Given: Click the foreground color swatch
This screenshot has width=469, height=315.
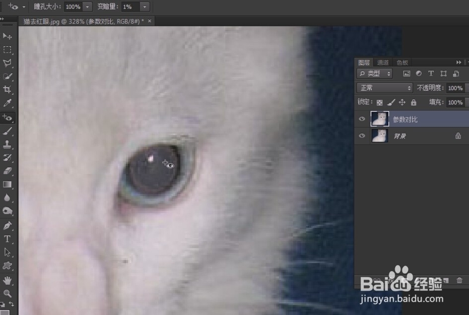Looking at the screenshot, I should 4,313.
